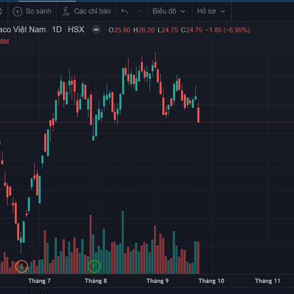Screen dimensions: 294x294
Task: Redo the chart action
Action: pyautogui.click(x=138, y=12)
